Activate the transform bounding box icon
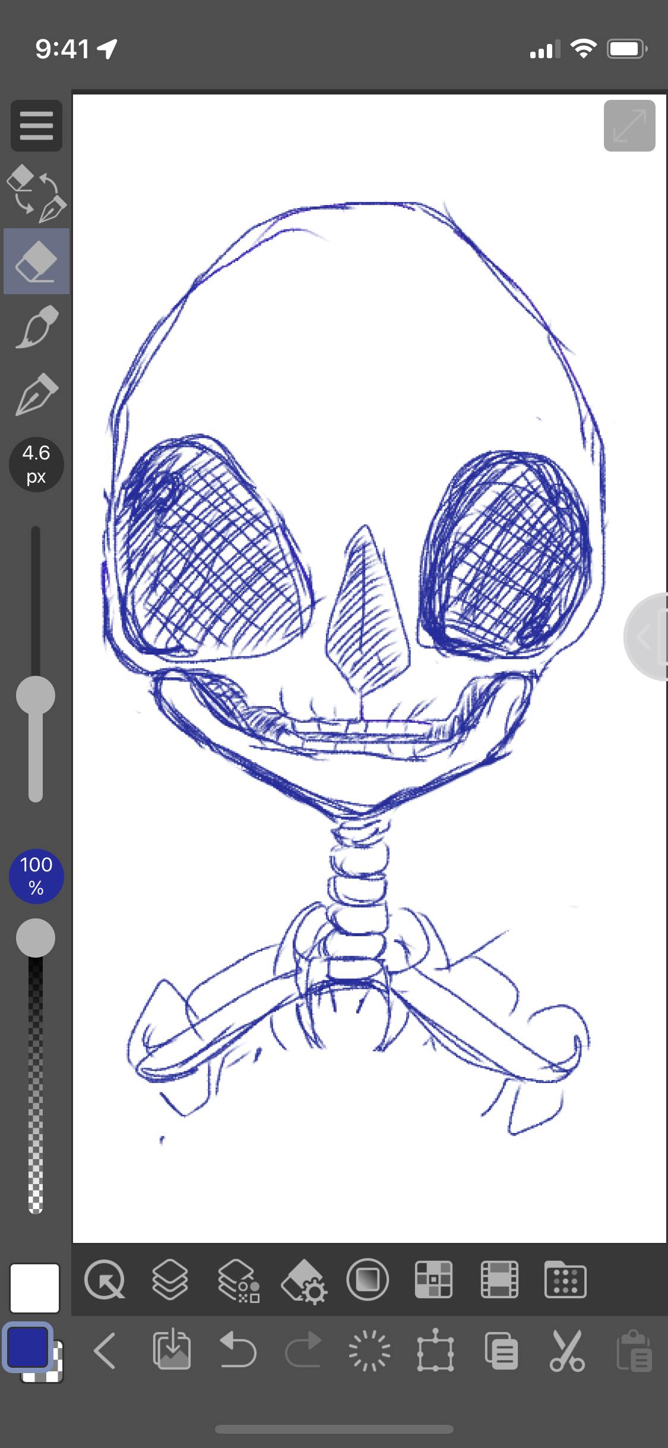The width and height of the screenshot is (668, 1448). tap(435, 1350)
